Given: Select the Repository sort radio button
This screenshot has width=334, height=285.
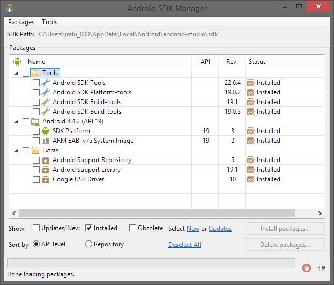Looking at the screenshot, I should 89,244.
